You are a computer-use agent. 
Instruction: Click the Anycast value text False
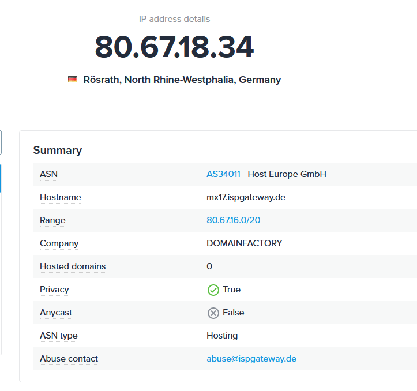(233, 313)
